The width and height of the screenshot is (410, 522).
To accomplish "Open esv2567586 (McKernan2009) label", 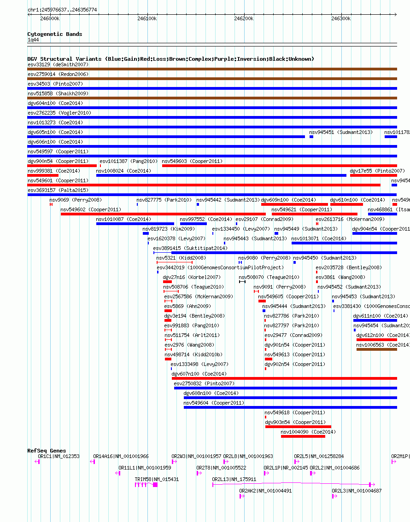I will 199,296.
